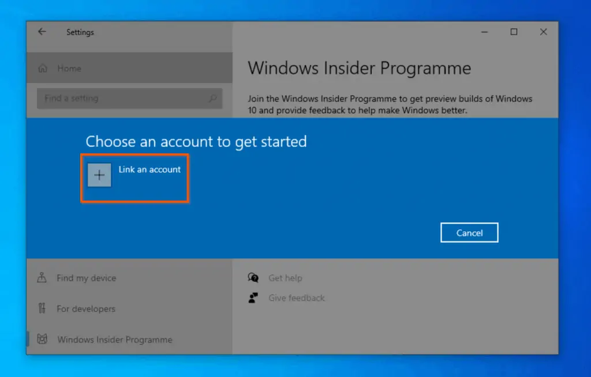Click the Get help chat icon
The width and height of the screenshot is (591, 377).
(253, 278)
